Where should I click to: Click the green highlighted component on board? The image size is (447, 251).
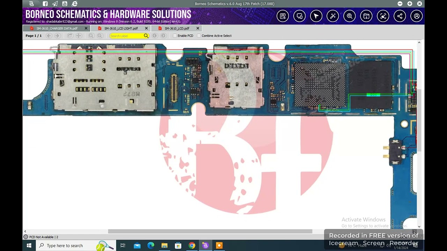point(373,95)
